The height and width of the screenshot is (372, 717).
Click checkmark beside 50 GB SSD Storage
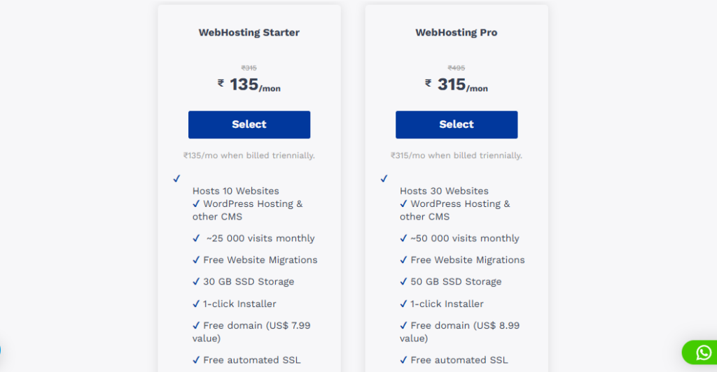403,282
